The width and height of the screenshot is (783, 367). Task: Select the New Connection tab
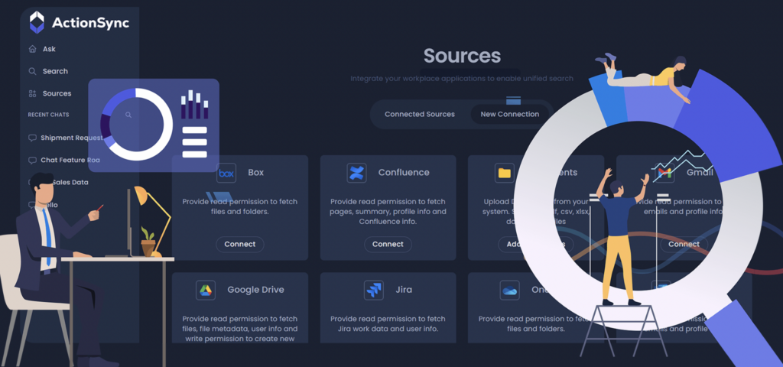click(509, 114)
